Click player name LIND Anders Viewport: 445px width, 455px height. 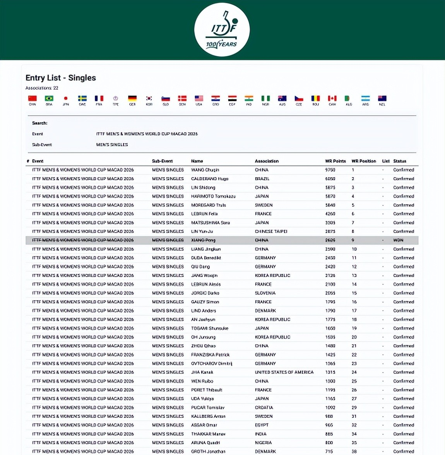click(x=204, y=311)
